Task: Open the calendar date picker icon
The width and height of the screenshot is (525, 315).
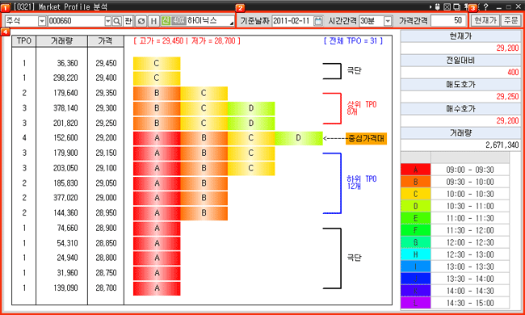Action: tap(318, 21)
